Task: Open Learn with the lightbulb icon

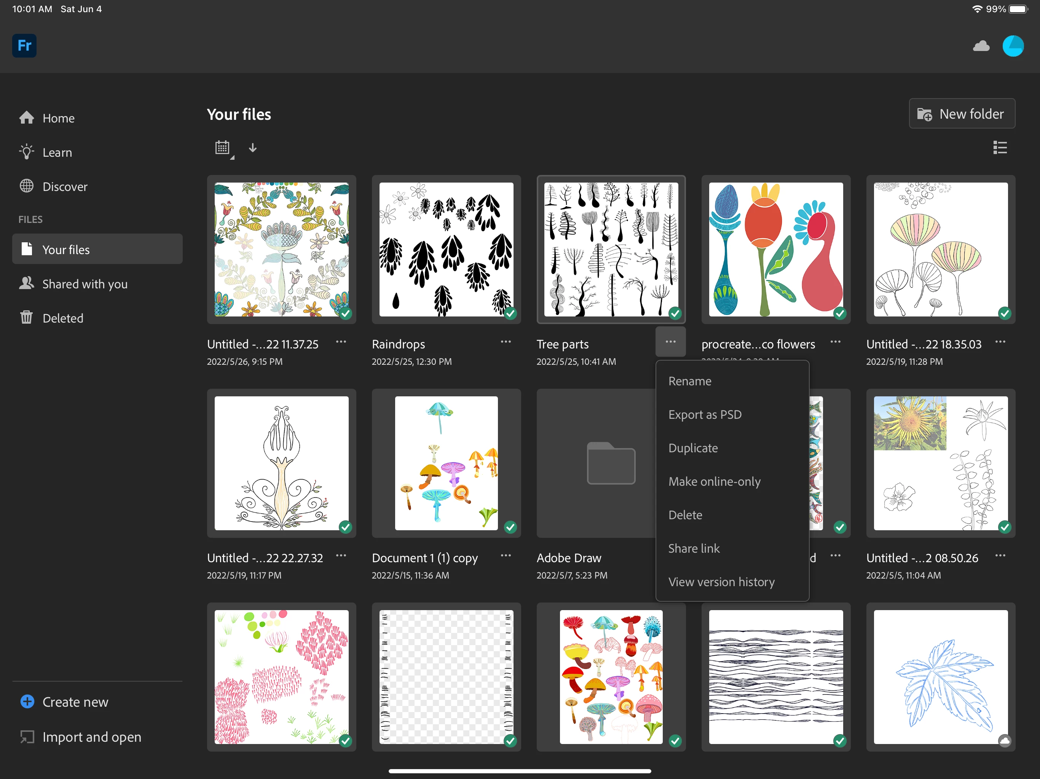Action: 27,152
